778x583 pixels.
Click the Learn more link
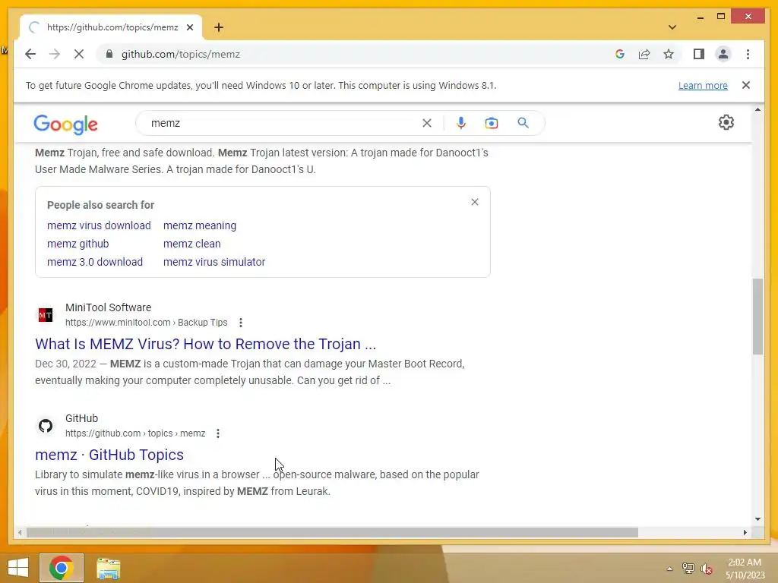[703, 85]
